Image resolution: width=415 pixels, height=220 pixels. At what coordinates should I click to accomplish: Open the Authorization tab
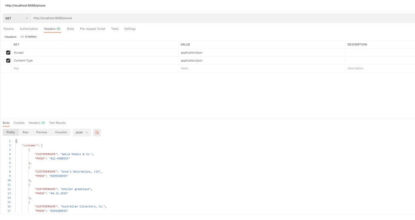[x=29, y=29]
